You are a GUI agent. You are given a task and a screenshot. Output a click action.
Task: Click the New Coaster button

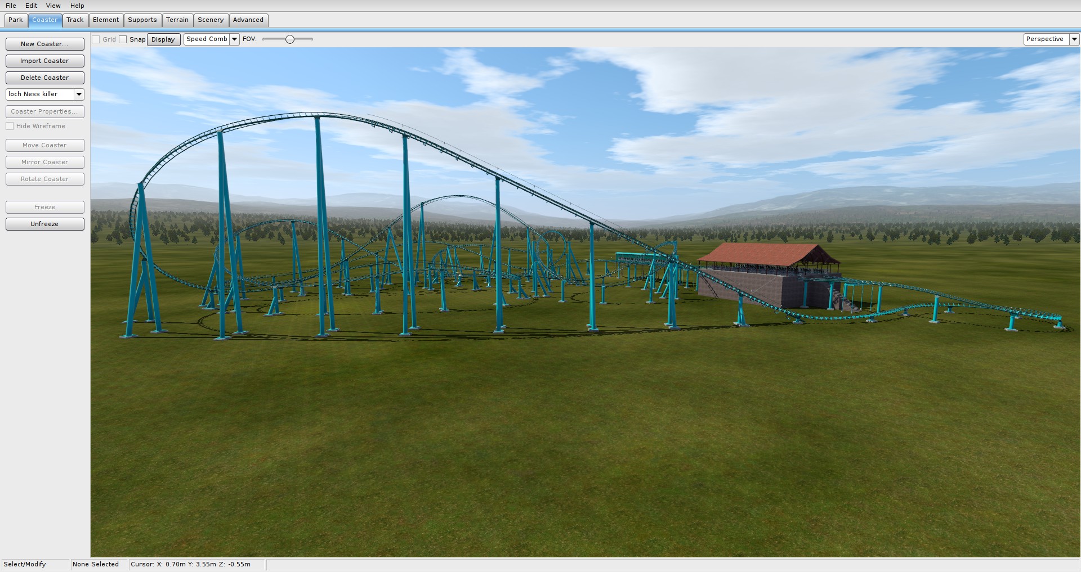coord(45,44)
